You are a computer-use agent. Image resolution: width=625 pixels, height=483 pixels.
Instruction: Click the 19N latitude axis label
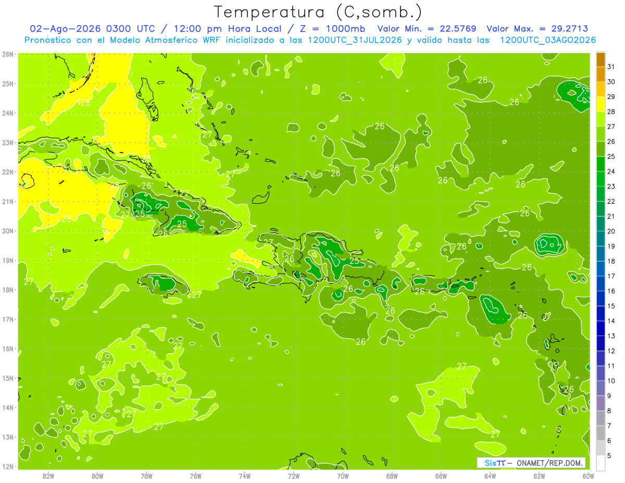tap(8, 260)
